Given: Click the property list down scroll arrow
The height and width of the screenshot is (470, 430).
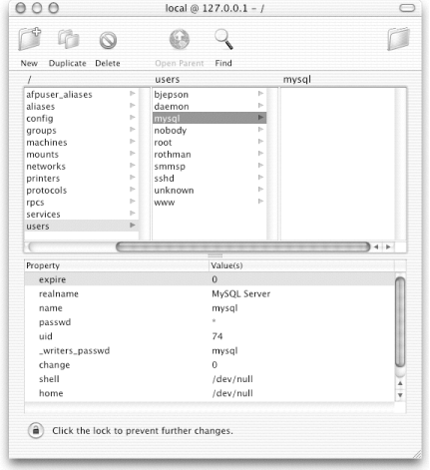Looking at the screenshot, I should pyautogui.click(x=400, y=395).
